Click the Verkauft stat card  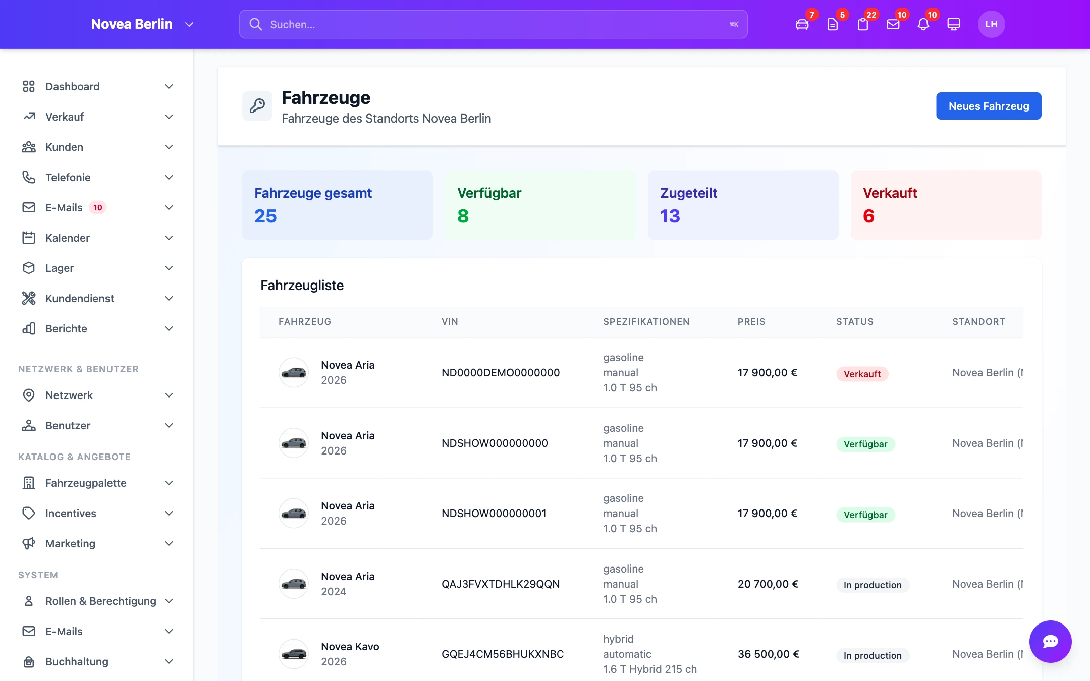(x=946, y=205)
